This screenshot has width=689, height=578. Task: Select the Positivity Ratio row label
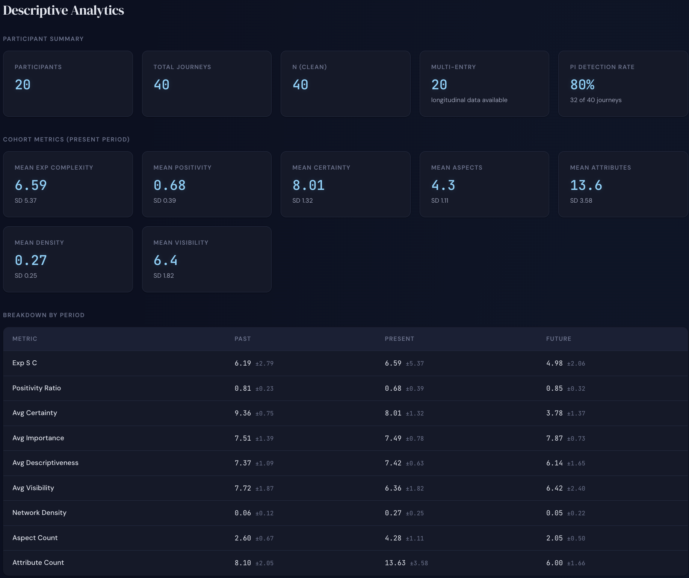click(36, 388)
